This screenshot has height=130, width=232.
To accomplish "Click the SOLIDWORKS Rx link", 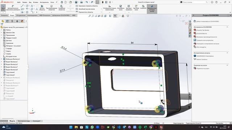I will [202, 34].
